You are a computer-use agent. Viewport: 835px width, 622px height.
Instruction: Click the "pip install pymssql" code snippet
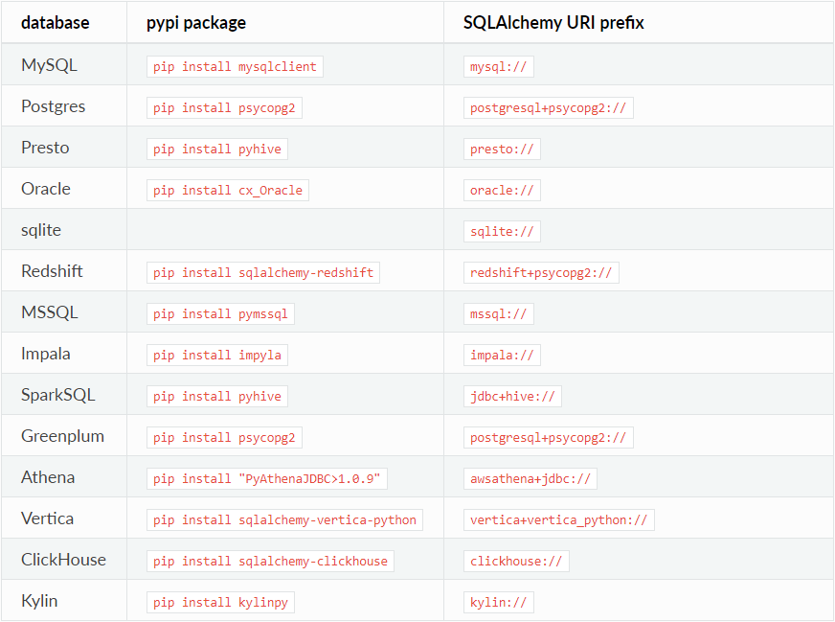tap(220, 313)
